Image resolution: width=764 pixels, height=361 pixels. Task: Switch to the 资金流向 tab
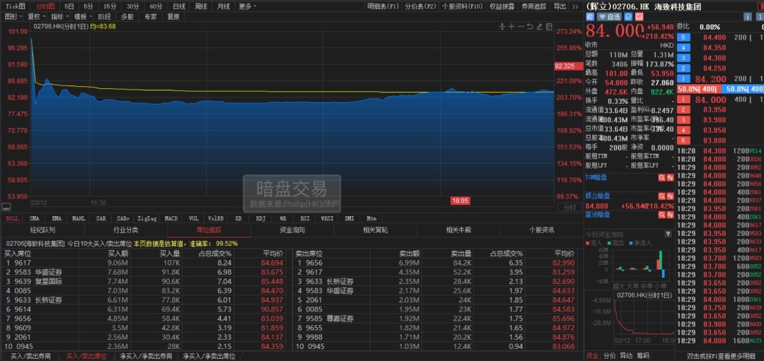click(292, 230)
